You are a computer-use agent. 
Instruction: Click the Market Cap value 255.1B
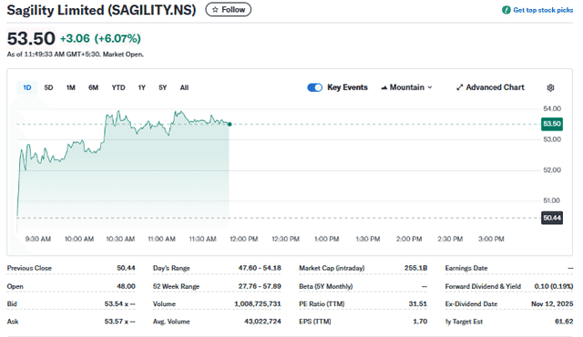pos(415,268)
